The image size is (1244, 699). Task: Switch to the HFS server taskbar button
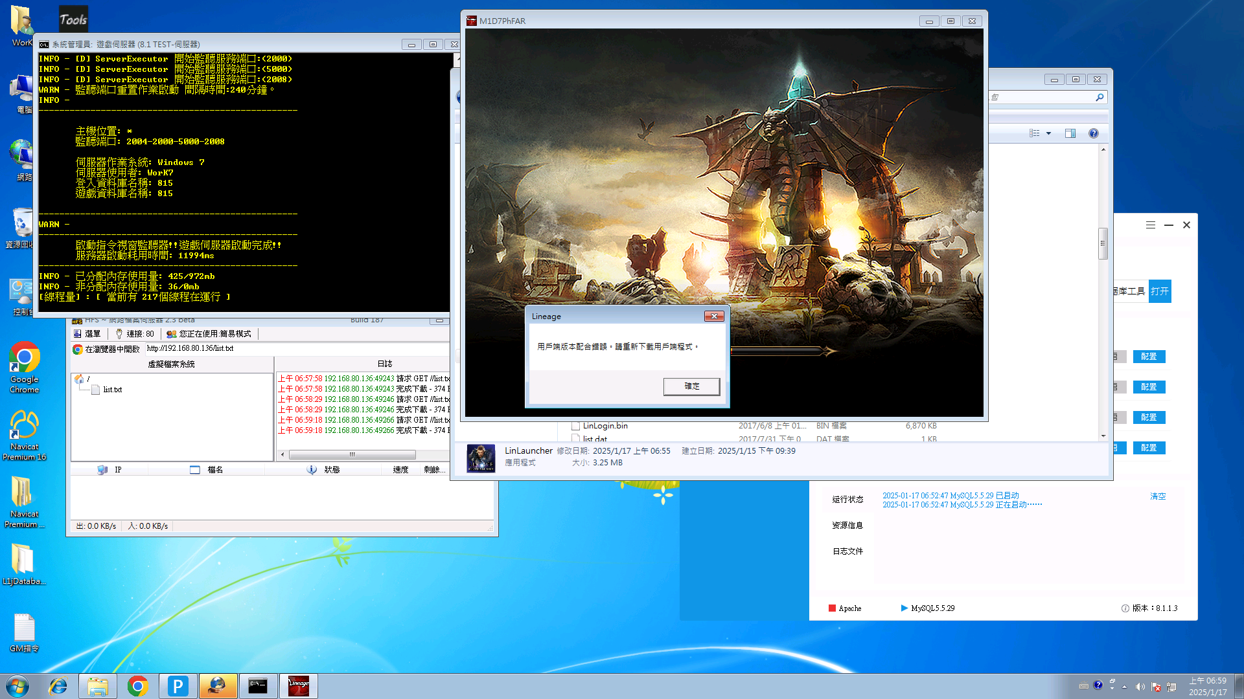pos(218,686)
